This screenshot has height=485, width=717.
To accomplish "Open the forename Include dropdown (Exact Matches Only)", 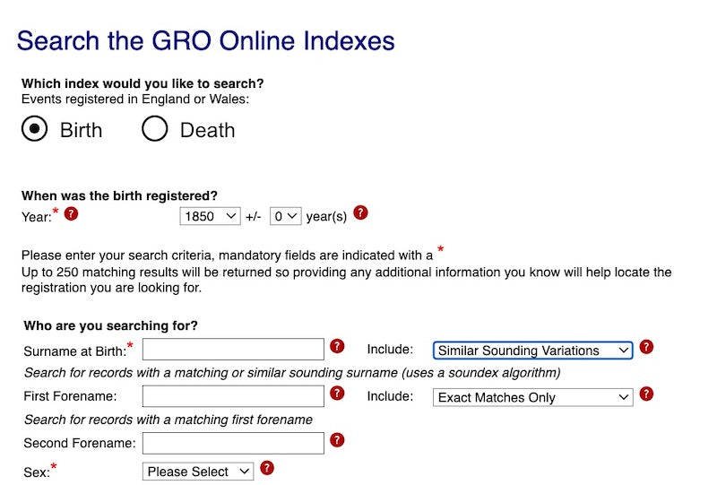I will (532, 397).
